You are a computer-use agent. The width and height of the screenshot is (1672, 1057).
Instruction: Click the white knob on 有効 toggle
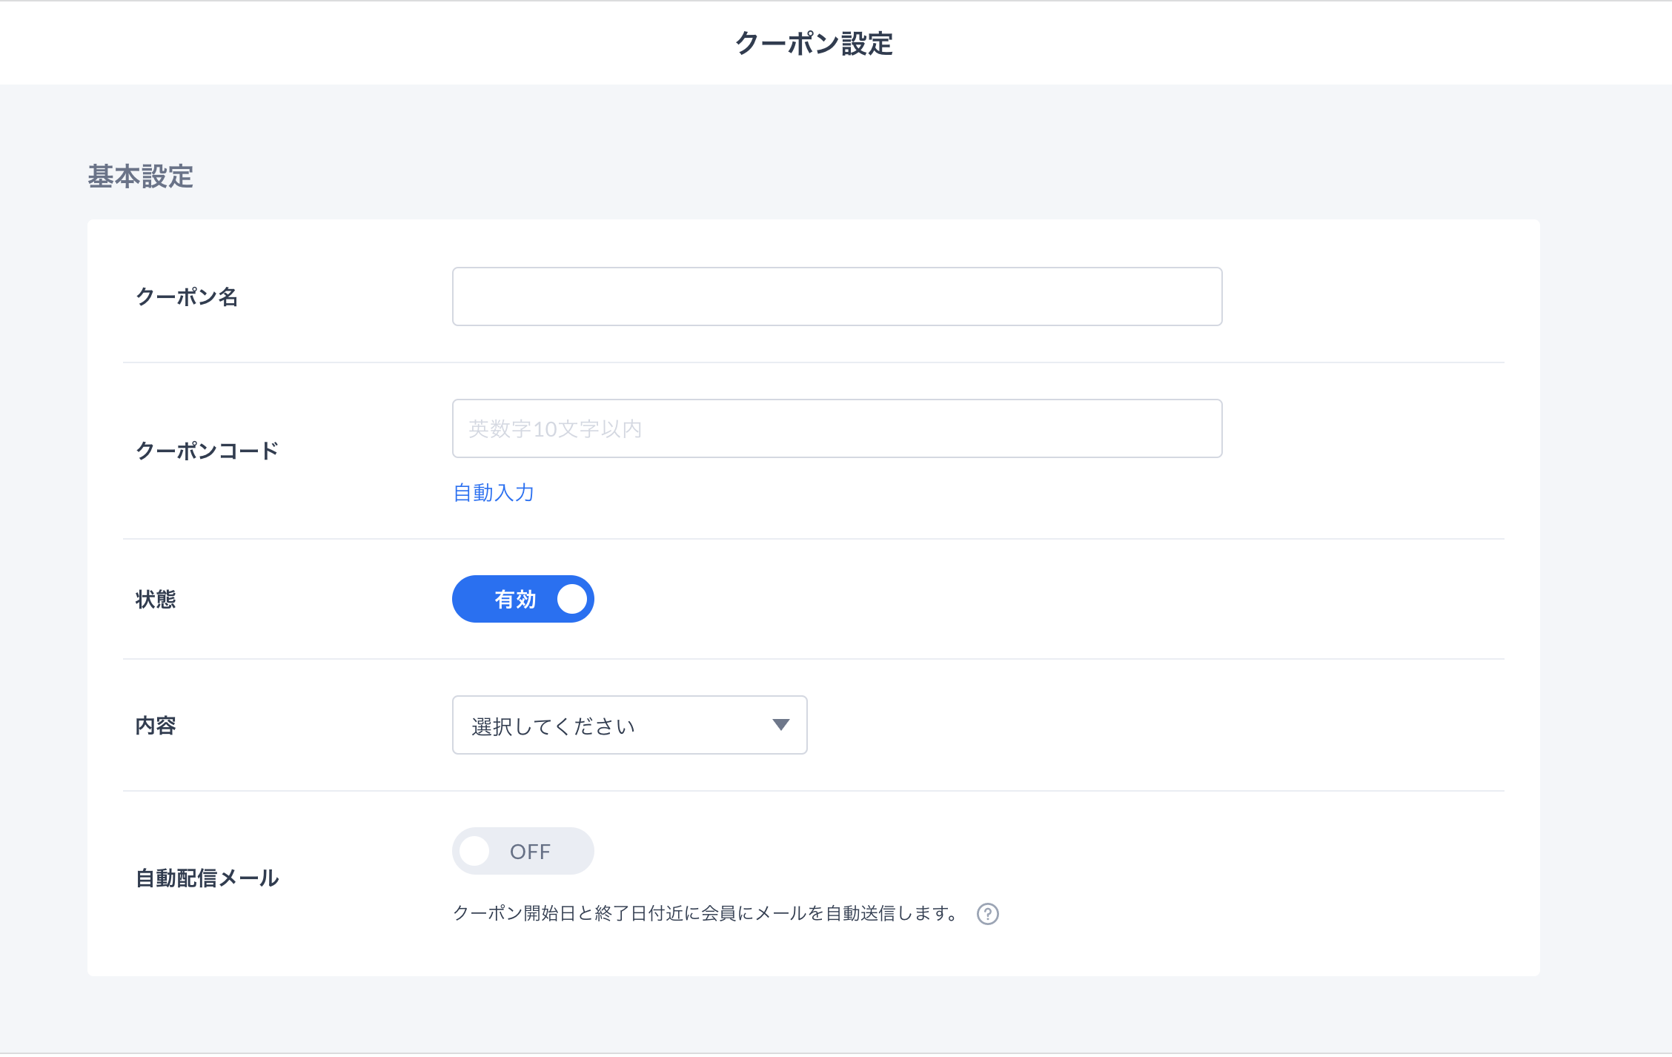point(571,599)
